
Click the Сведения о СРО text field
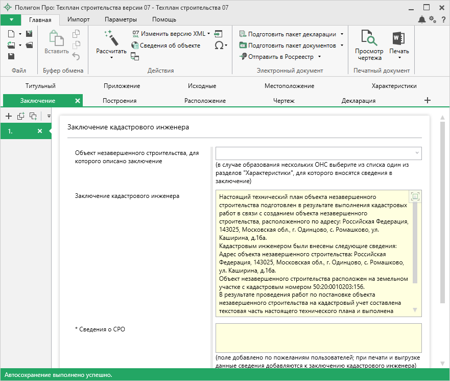pyautogui.click(x=318, y=338)
